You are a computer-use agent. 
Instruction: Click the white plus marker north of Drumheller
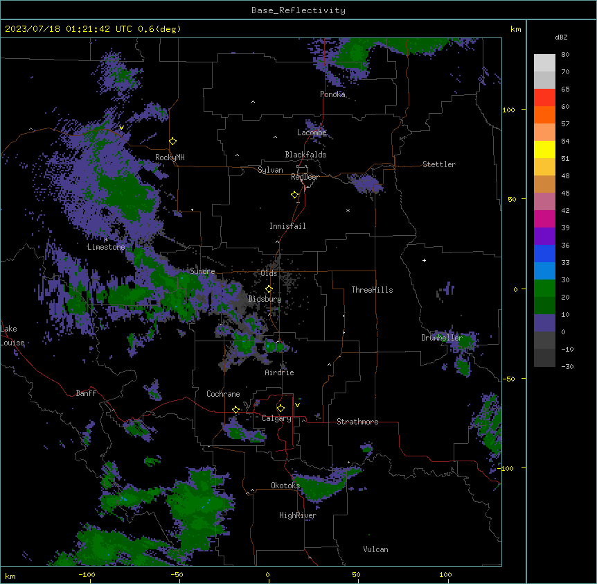point(424,260)
